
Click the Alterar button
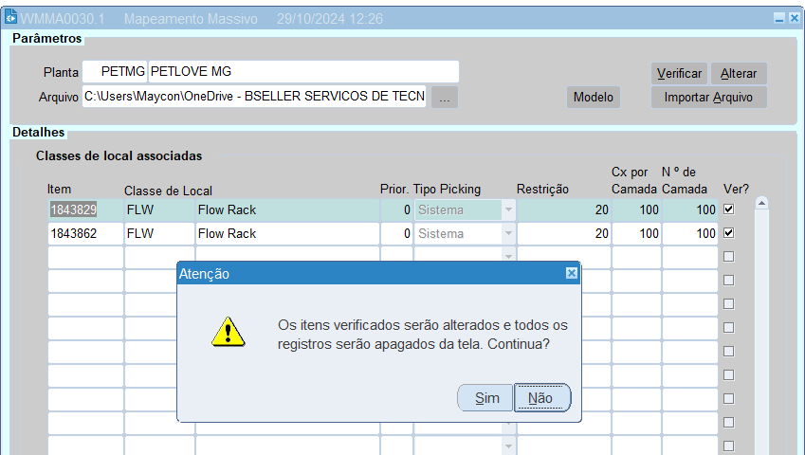(739, 73)
